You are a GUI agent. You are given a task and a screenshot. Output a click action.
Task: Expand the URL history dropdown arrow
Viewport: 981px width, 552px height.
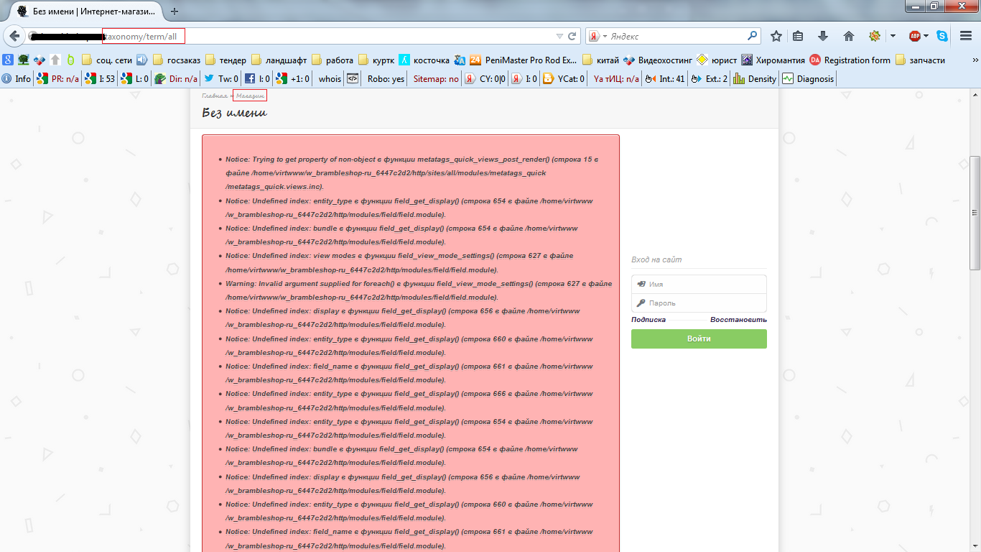pyautogui.click(x=559, y=36)
